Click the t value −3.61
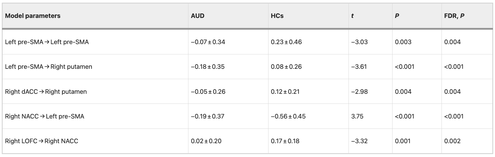The image size is (495, 157). tap(359, 67)
